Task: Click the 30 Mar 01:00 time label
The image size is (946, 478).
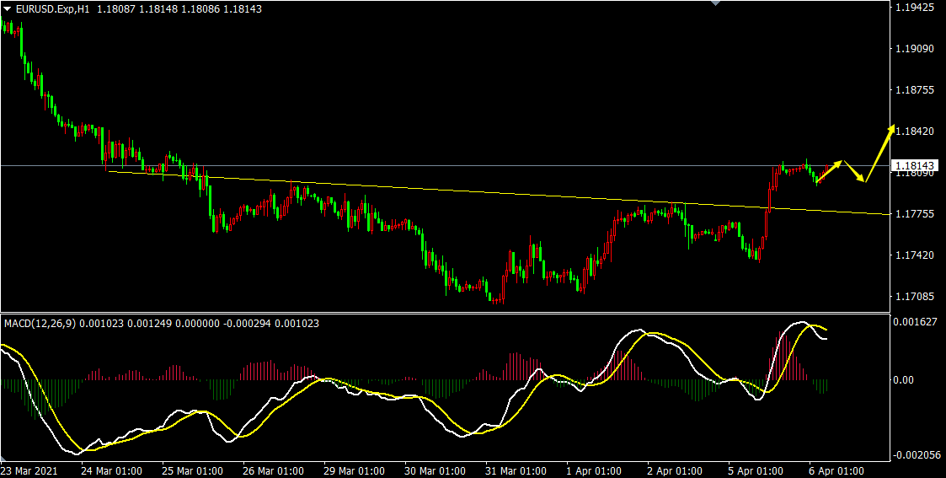Action: 435,470
